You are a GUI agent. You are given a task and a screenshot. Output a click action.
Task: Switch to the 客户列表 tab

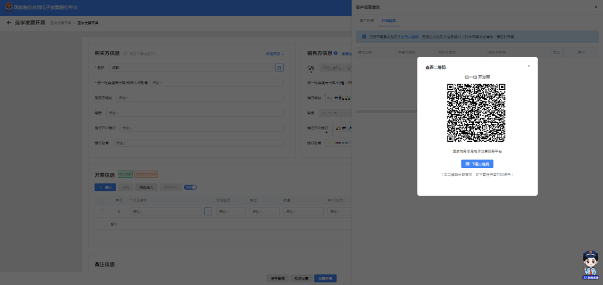[367, 21]
